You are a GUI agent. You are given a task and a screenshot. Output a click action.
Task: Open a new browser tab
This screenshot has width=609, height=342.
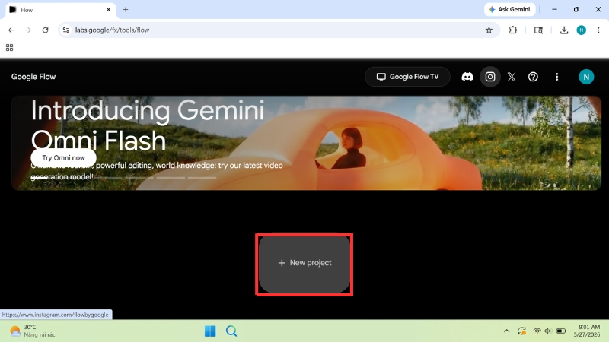(x=126, y=10)
